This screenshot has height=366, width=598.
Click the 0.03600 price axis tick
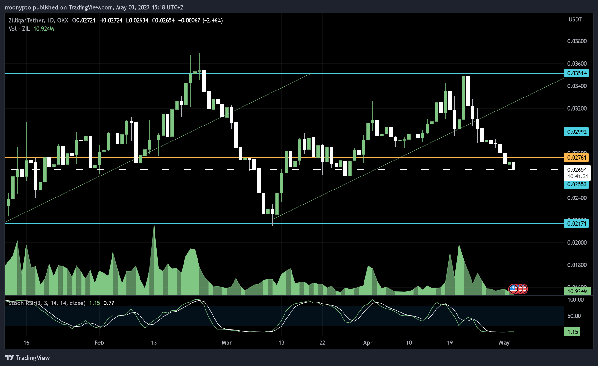[577, 64]
